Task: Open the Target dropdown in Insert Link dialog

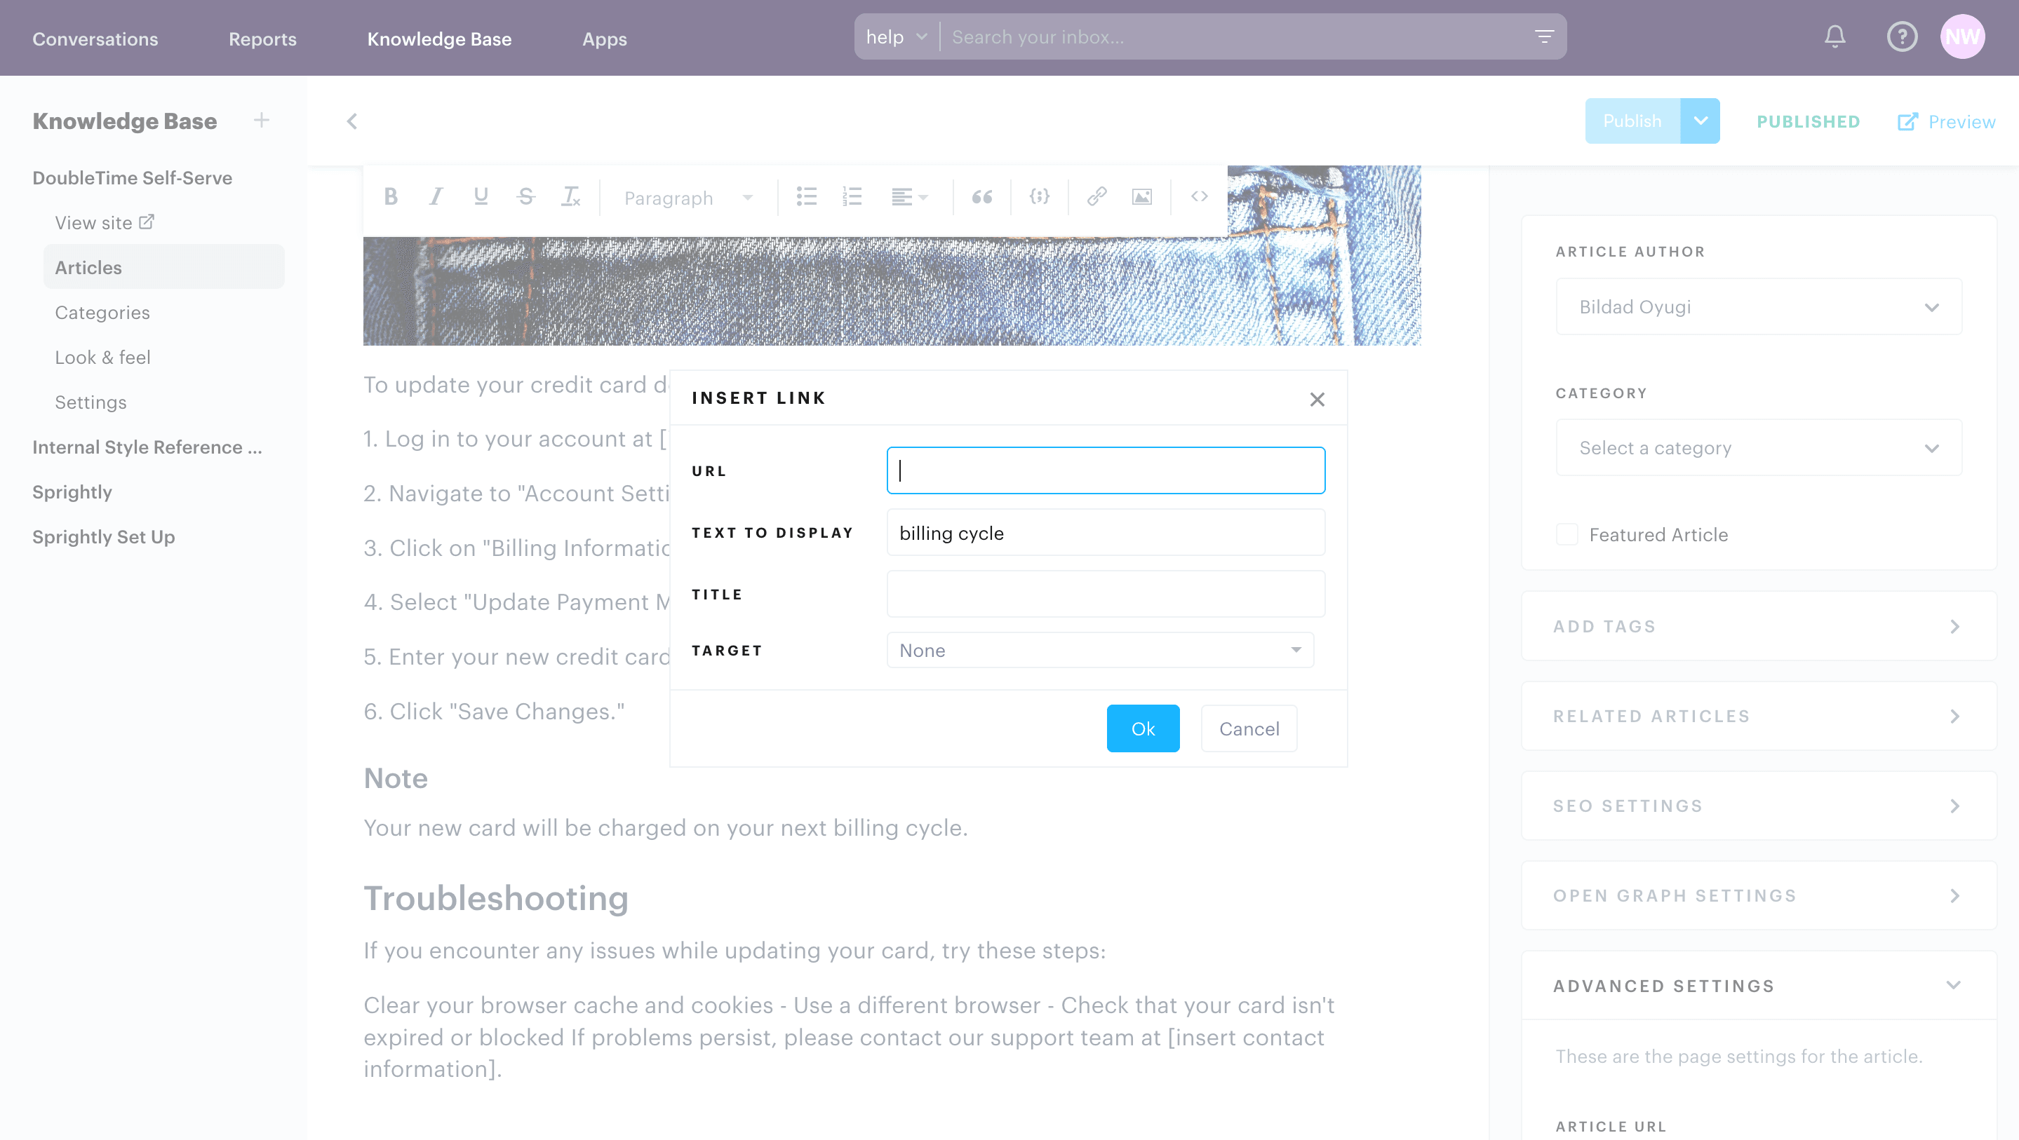Action: coord(1099,651)
